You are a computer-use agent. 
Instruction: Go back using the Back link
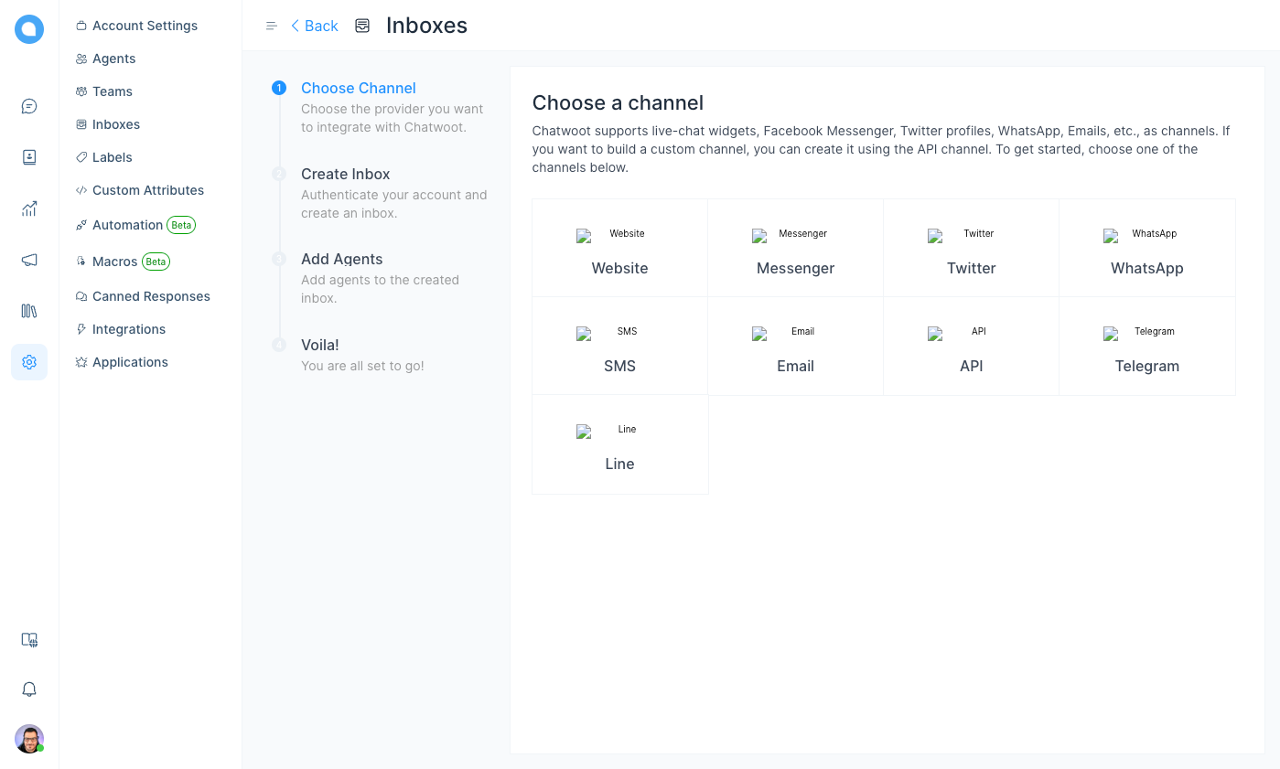tap(314, 26)
